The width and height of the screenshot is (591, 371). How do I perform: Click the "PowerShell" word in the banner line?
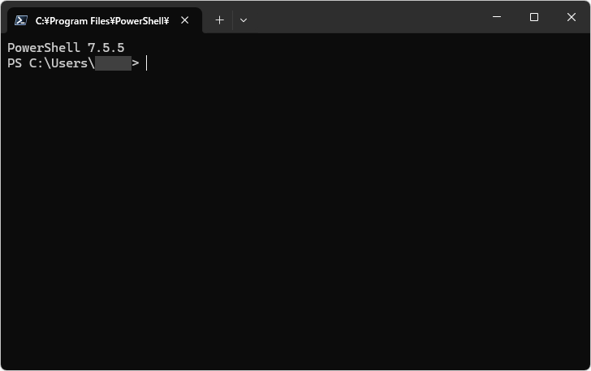point(43,48)
